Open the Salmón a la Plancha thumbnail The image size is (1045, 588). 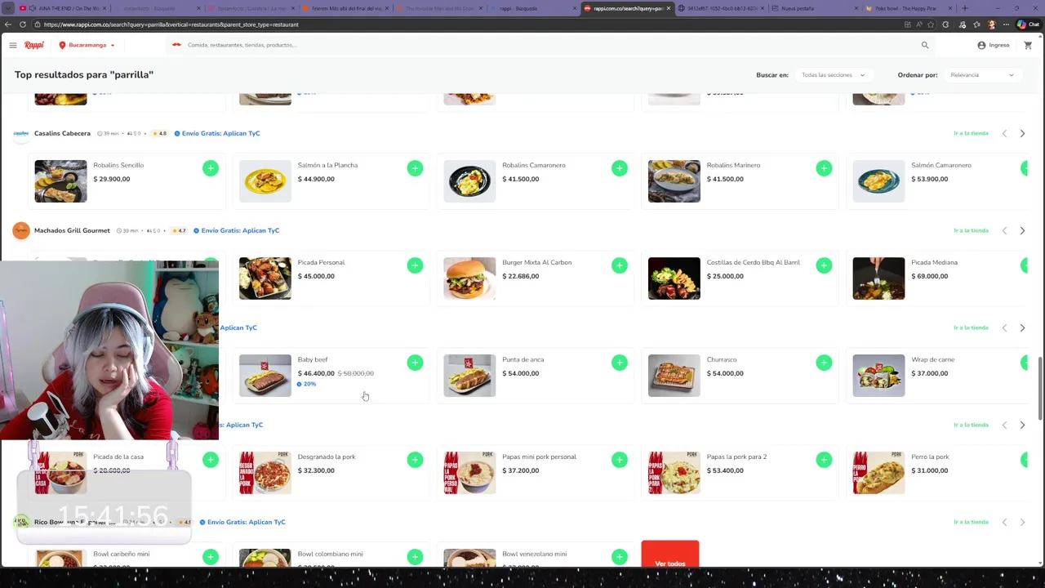265,181
